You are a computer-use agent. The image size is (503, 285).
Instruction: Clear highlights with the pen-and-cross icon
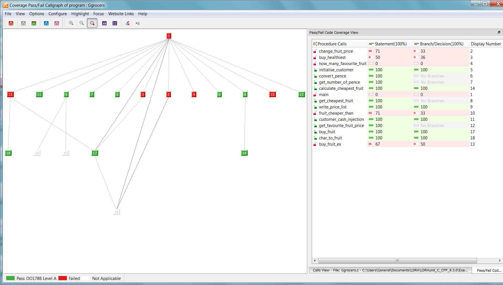click(x=128, y=23)
